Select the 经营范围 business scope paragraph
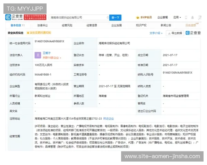This screenshot has width=207, height=165. click(x=117, y=136)
